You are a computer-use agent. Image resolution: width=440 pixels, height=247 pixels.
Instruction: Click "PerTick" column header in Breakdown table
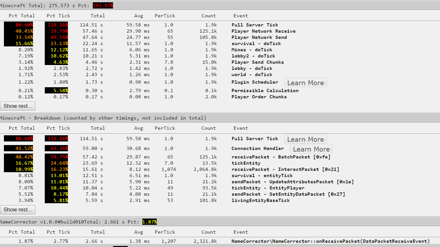tap(165, 128)
